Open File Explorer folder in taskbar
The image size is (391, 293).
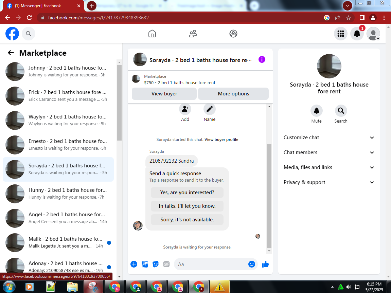tap(72, 287)
